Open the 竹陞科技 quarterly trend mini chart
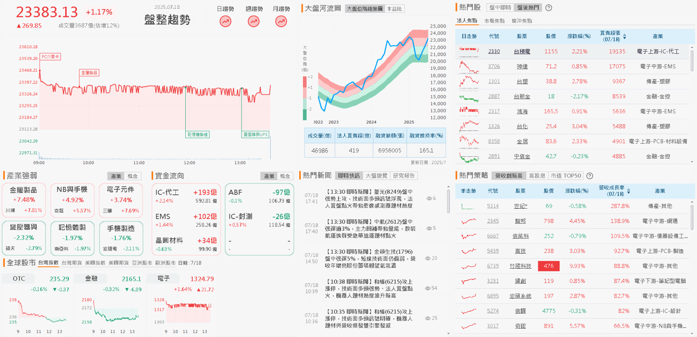This screenshot has width=697, height=337. click(x=470, y=266)
